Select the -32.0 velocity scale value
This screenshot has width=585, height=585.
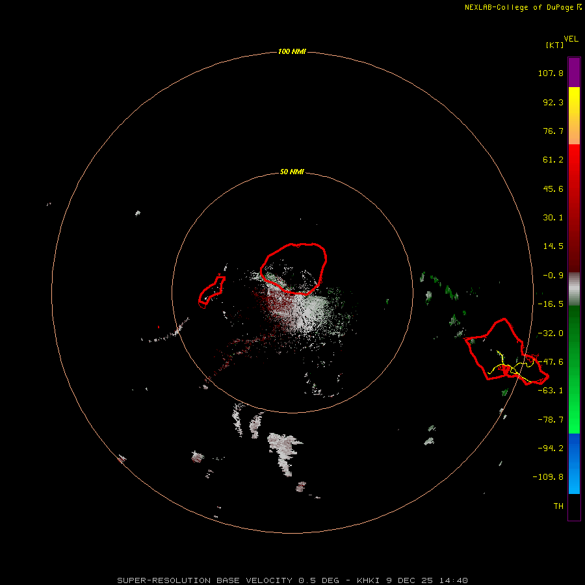pos(551,333)
